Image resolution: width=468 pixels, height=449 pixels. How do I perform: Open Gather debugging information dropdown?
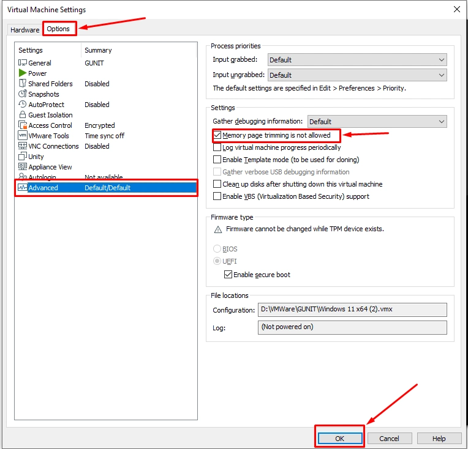377,122
